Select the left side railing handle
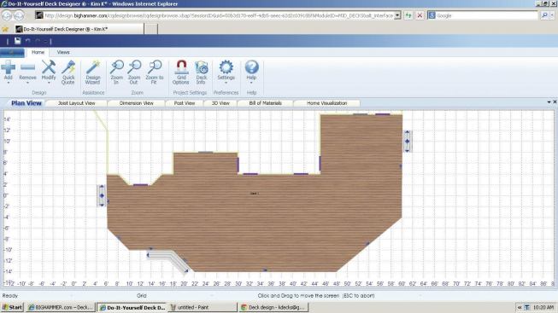 (x=102, y=195)
